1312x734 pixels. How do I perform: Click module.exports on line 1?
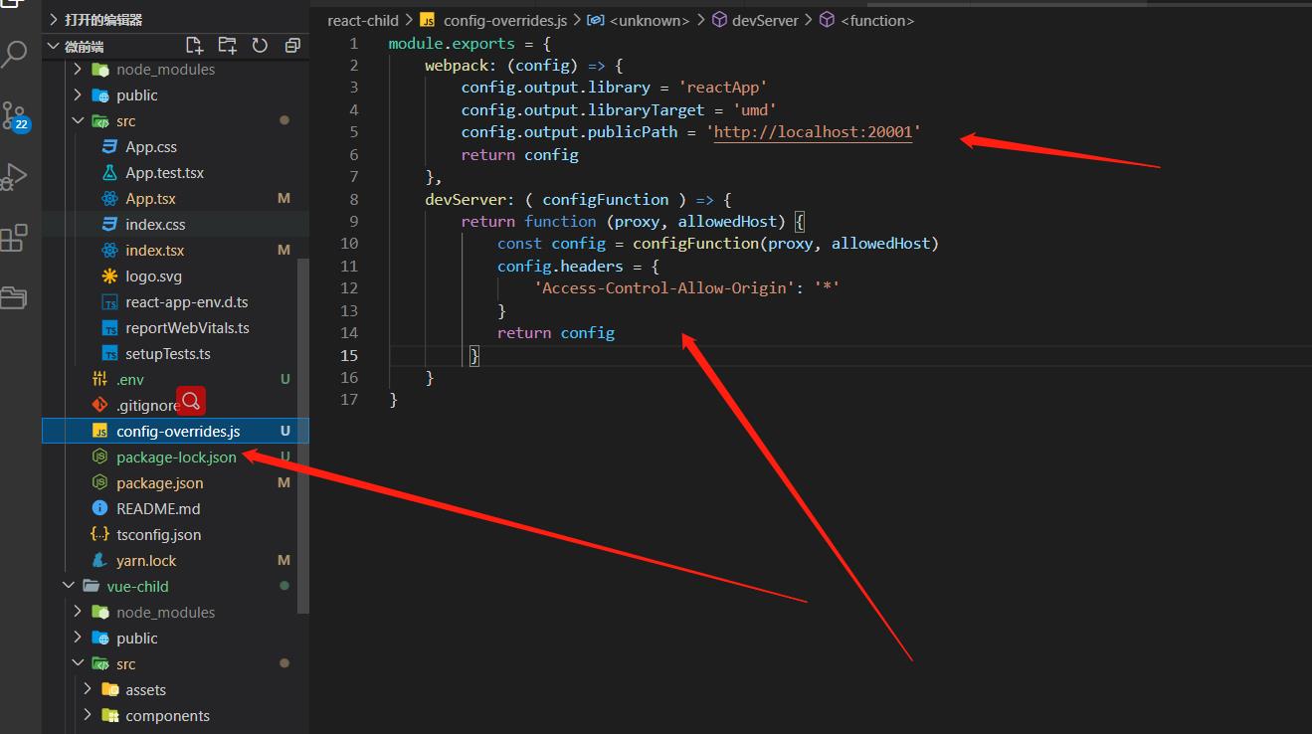coord(452,44)
